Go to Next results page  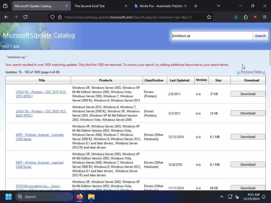coord(258,72)
